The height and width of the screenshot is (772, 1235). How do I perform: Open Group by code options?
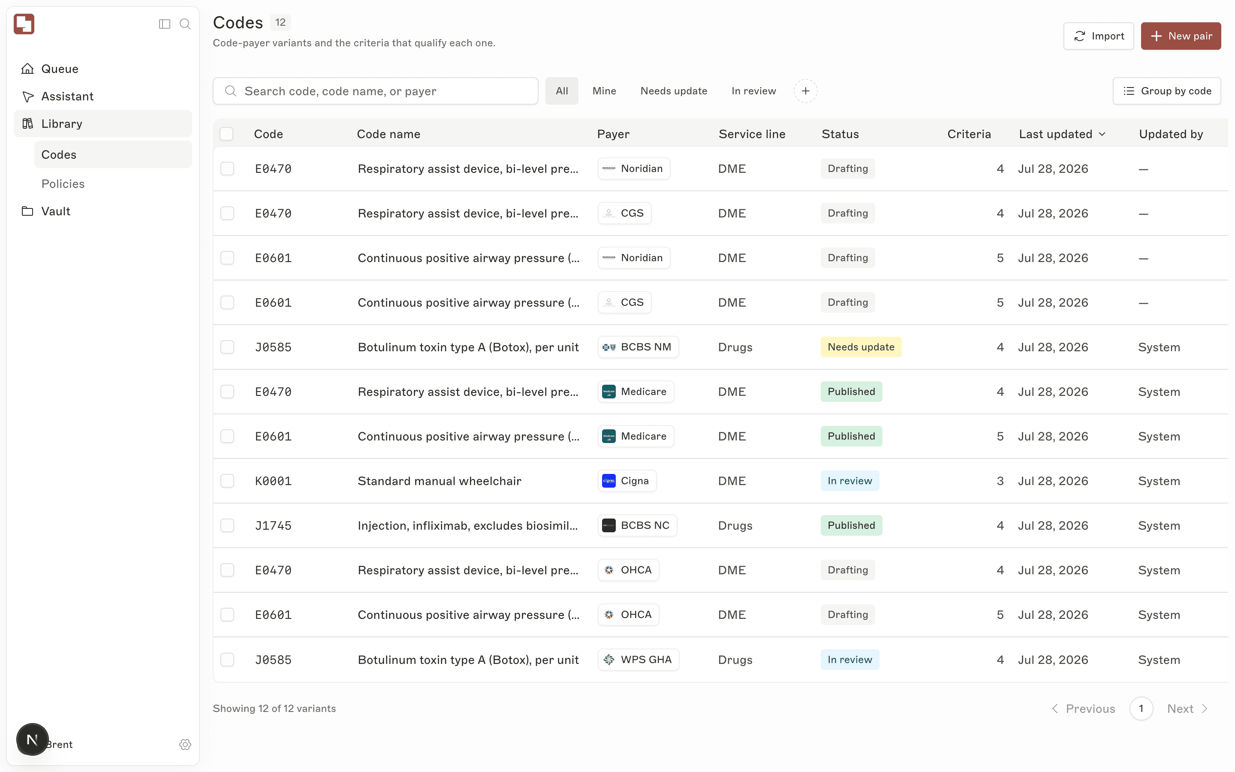[1167, 91]
